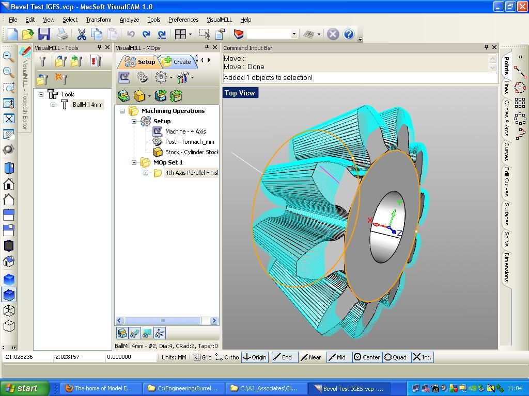Click the MOps tree horizontal scrollbar

[167, 321]
